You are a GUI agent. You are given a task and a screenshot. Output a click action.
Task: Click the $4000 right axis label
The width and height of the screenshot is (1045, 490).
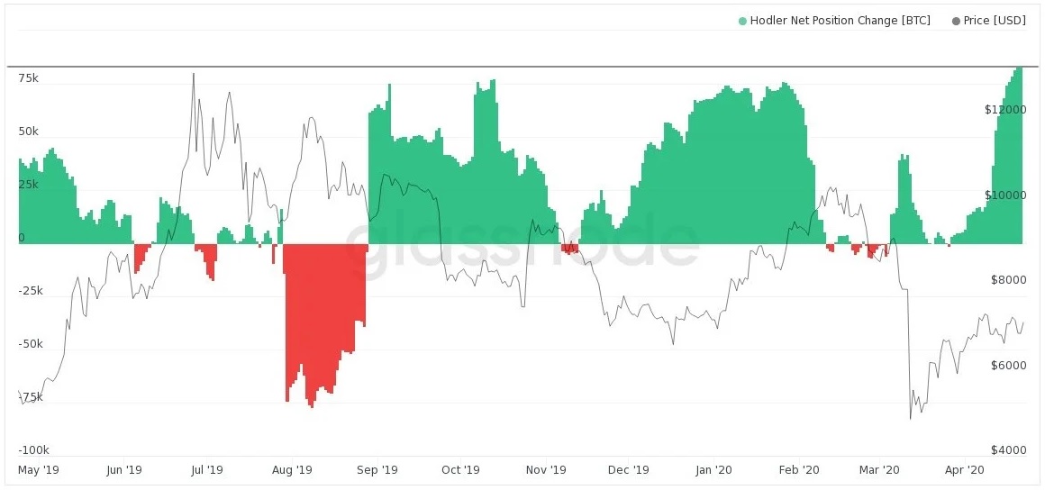coord(1008,450)
